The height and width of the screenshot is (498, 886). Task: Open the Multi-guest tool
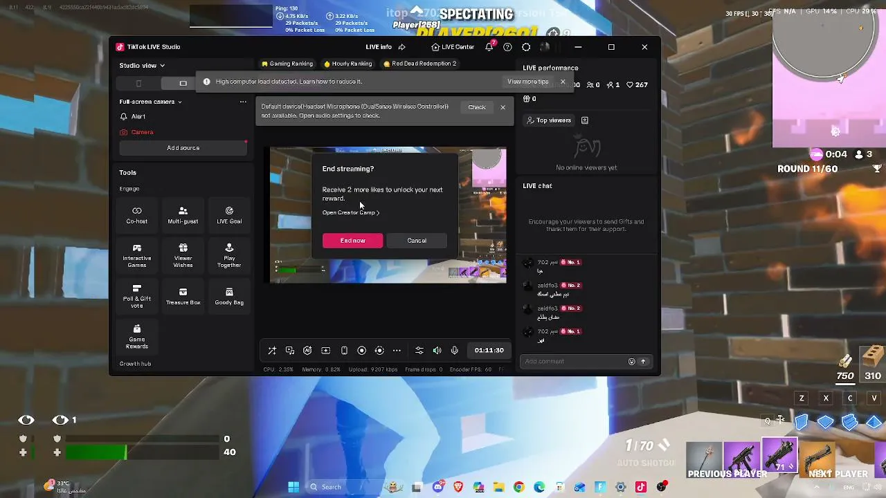coord(183,215)
